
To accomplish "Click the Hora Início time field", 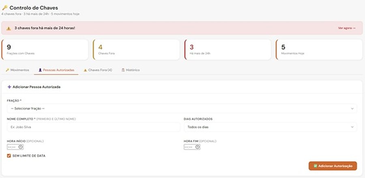I will pos(15,147).
